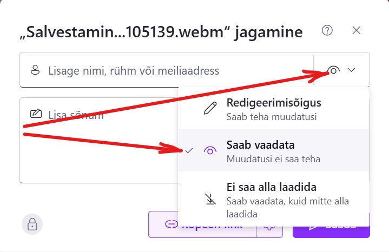Screen dimensions: 389x252
Task: Choose the Saab vaadata option
Action: pyautogui.click(x=273, y=151)
